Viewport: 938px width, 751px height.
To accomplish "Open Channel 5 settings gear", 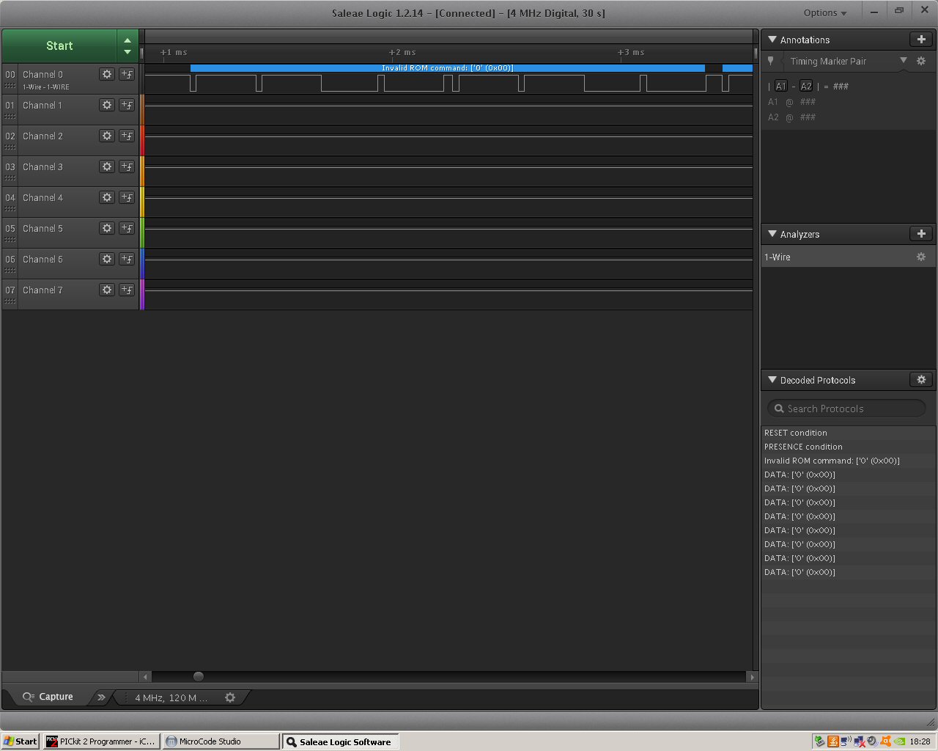I will coord(107,228).
